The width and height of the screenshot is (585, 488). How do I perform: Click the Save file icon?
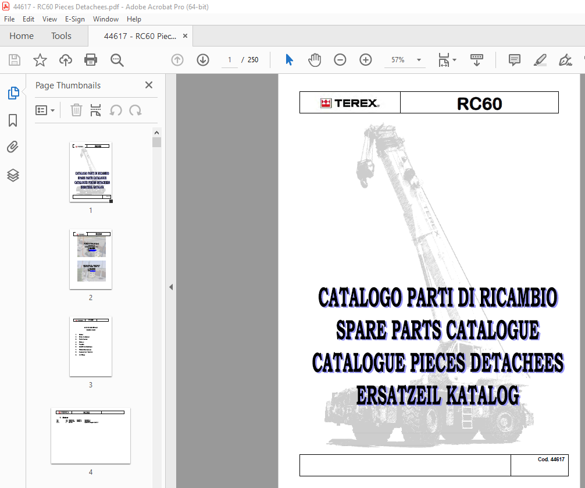(15, 60)
